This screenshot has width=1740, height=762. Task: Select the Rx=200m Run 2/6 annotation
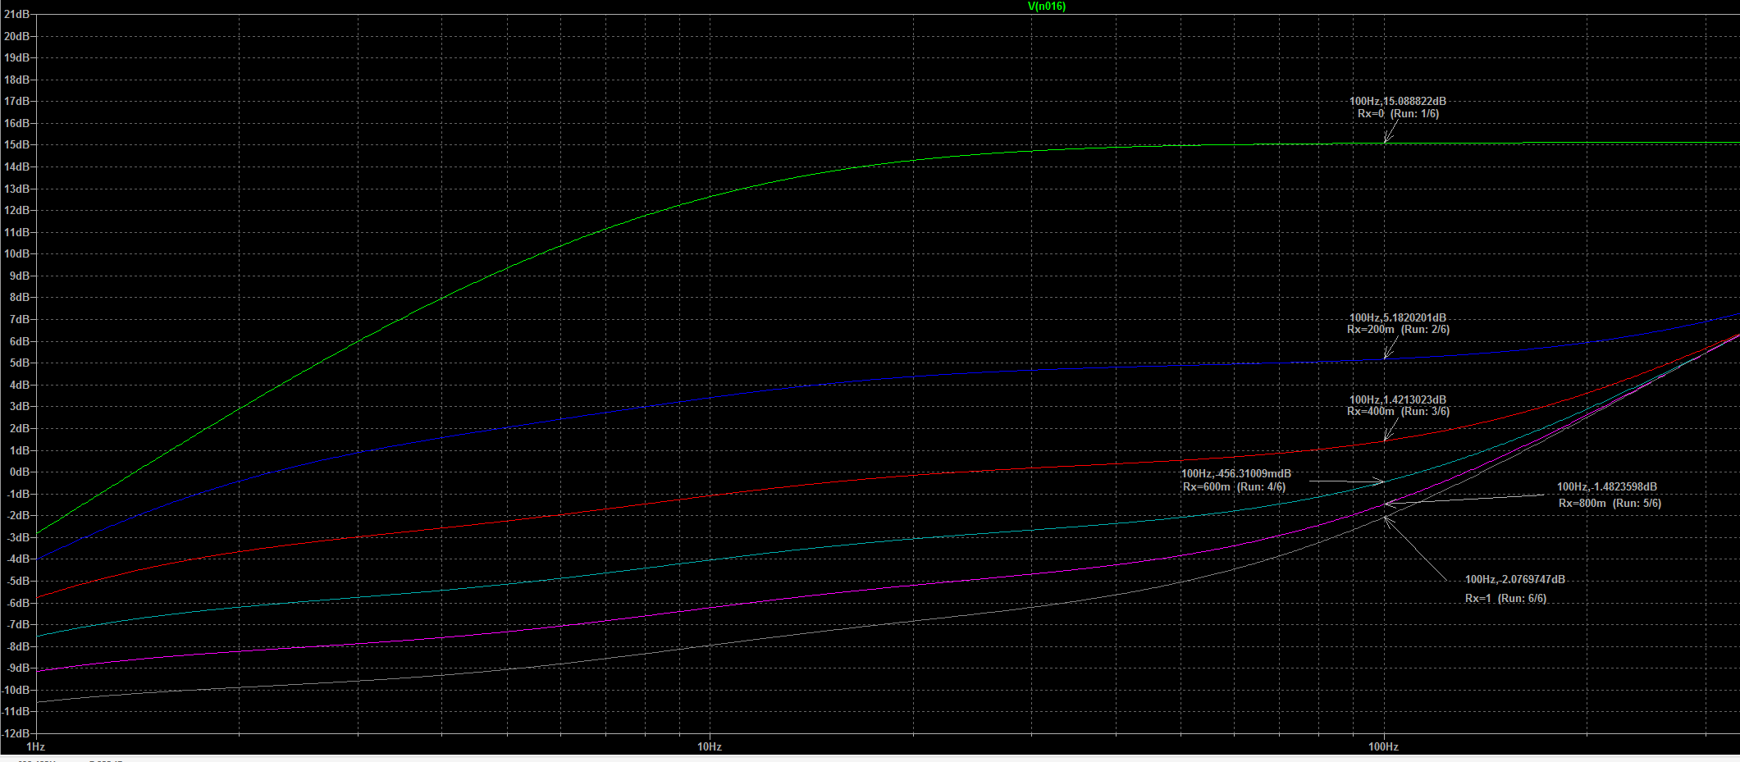point(1397,330)
